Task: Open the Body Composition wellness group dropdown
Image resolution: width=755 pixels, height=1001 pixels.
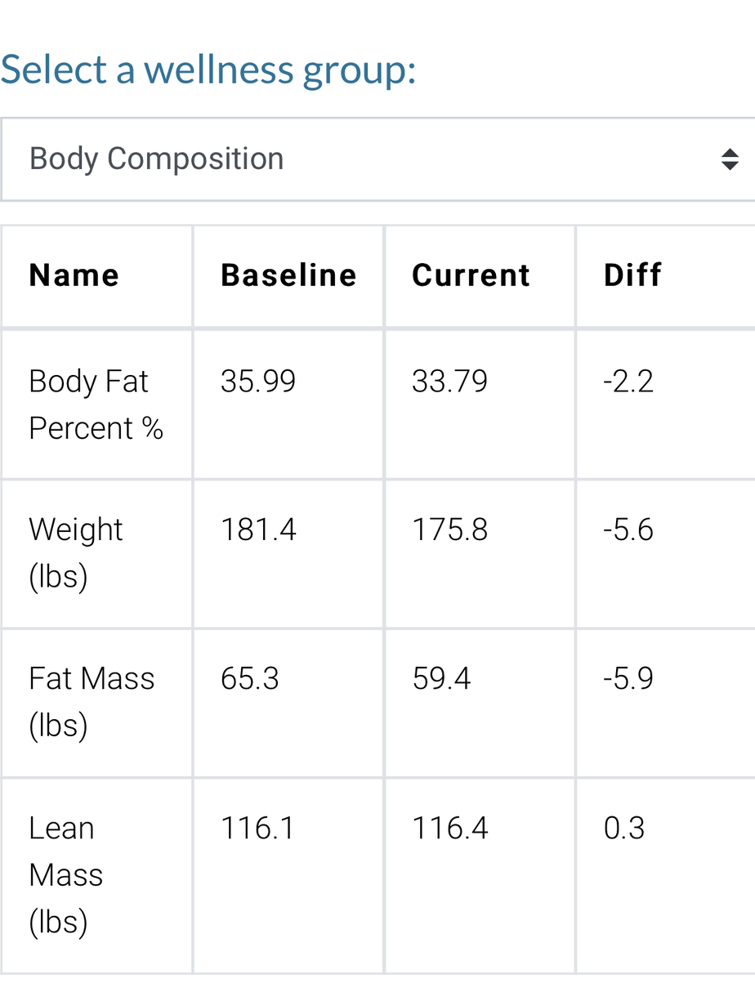Action: tap(377, 159)
